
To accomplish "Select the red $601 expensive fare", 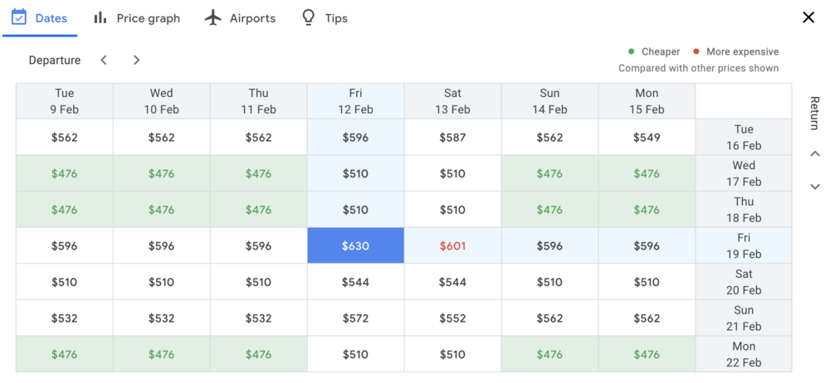I will (452, 245).
